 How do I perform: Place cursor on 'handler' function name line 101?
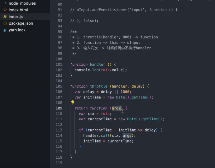point(98,65)
